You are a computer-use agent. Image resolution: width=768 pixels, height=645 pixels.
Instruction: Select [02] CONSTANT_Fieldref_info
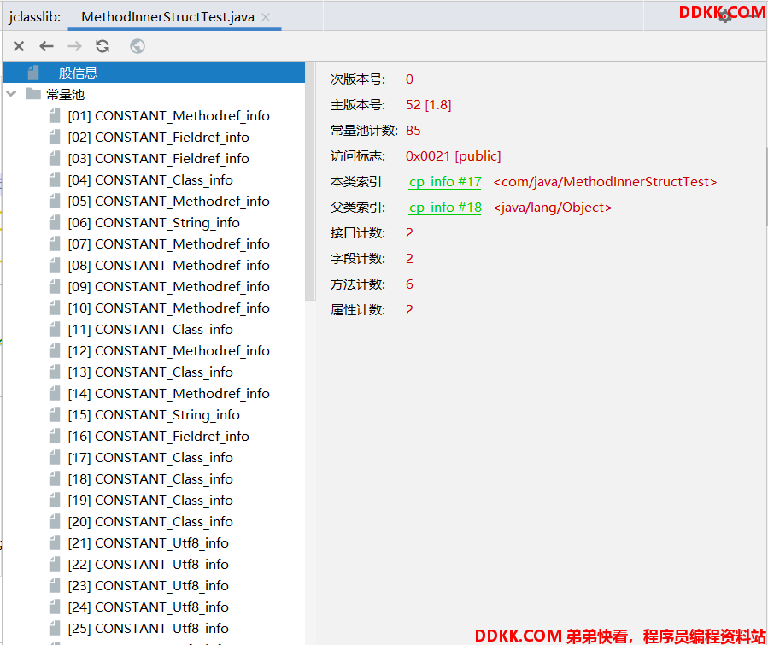click(158, 138)
